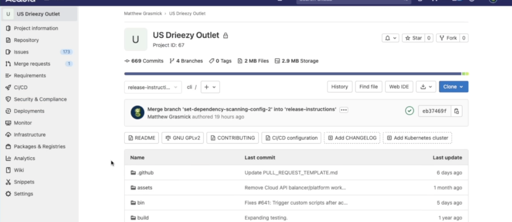Click the issues count badge 173
The image size is (512, 222).
pos(67,52)
